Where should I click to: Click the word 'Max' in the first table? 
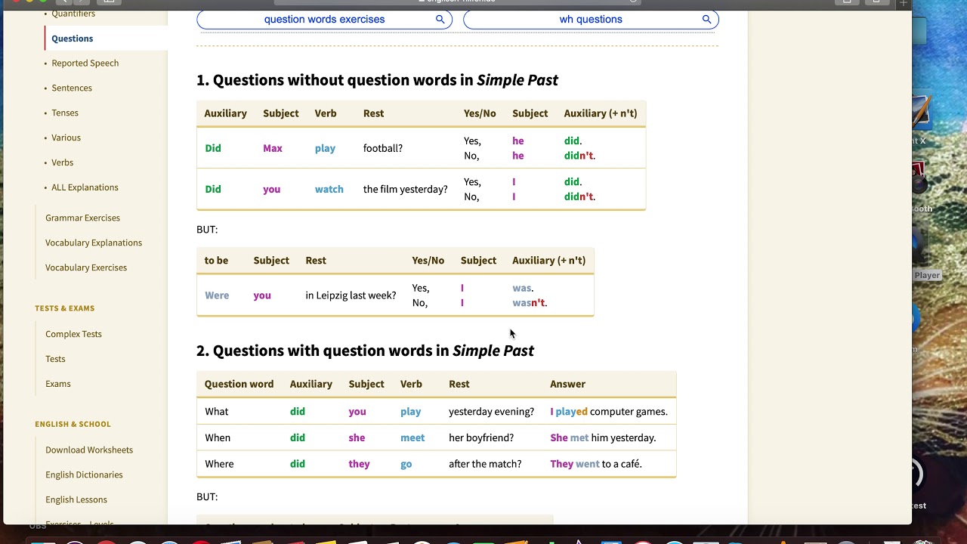273,148
